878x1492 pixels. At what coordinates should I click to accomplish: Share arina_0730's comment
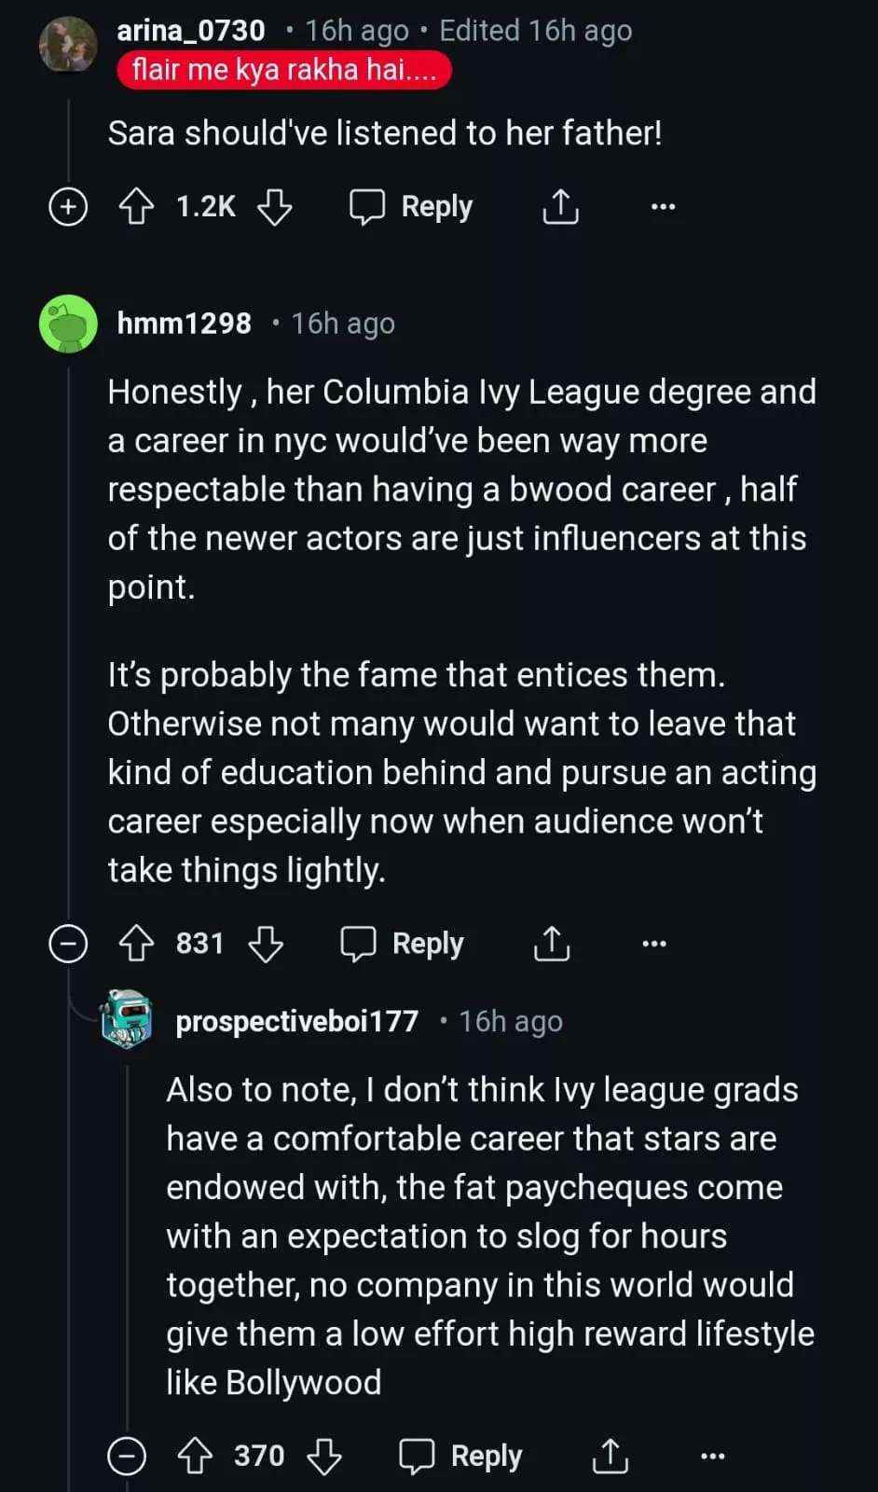click(x=560, y=206)
